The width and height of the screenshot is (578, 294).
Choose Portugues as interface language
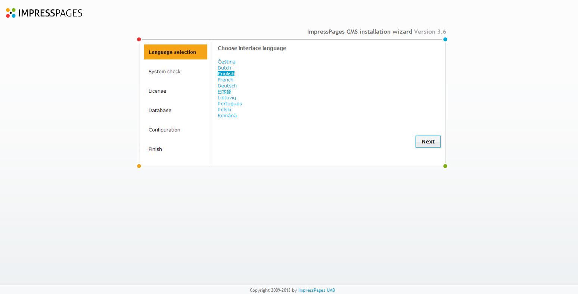coord(230,103)
